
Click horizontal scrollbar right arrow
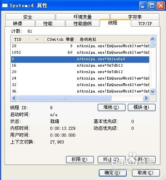click(146, 98)
